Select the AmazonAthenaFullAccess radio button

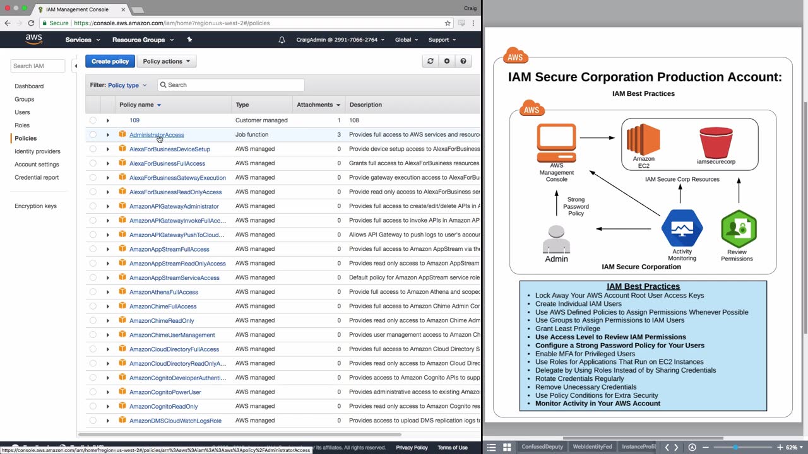93,292
